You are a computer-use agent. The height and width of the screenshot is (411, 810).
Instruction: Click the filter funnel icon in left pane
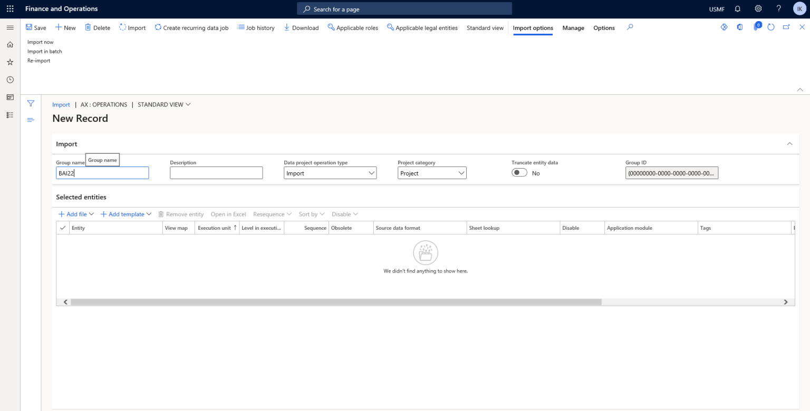tap(31, 103)
